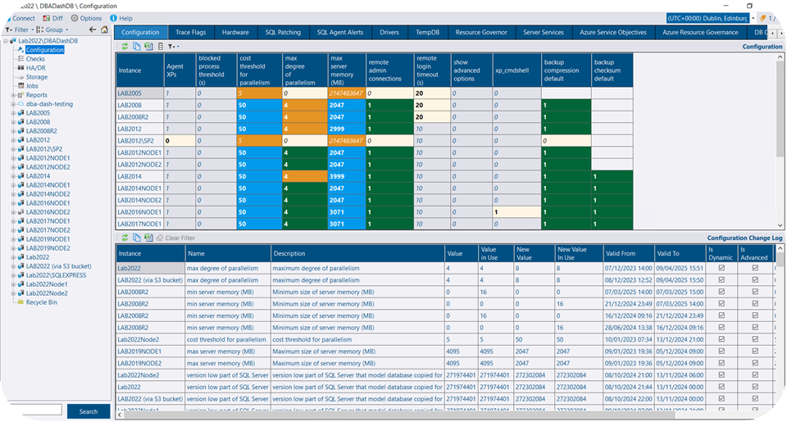Viewport: 787px width, 422px height.
Task: Click the back arrow in tree toolbar
Action: (x=93, y=29)
